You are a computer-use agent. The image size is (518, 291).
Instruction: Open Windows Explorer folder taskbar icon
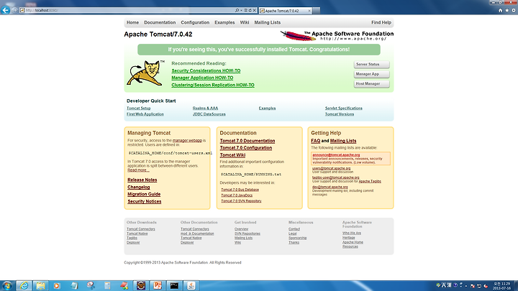pos(40,285)
